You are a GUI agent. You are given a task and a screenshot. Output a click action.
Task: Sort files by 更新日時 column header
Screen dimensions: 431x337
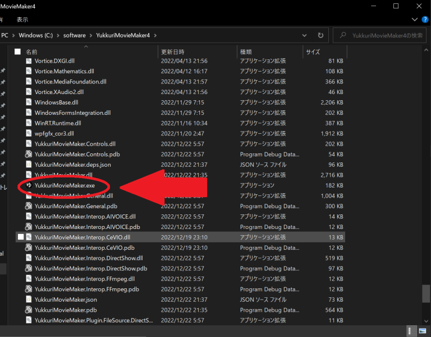click(171, 52)
